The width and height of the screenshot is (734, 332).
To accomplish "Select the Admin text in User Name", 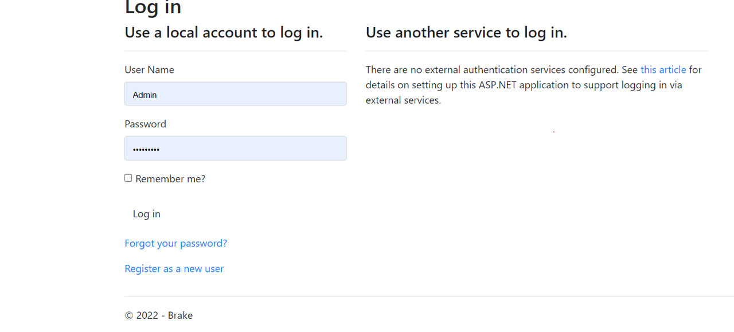I will click(144, 95).
